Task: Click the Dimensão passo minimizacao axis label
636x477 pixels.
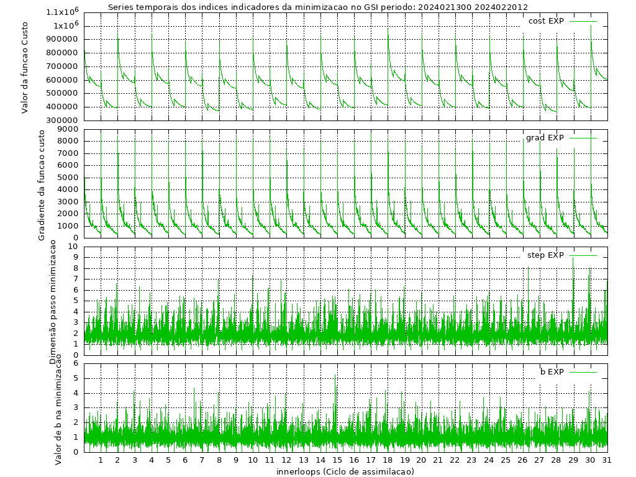Action: tap(53, 302)
